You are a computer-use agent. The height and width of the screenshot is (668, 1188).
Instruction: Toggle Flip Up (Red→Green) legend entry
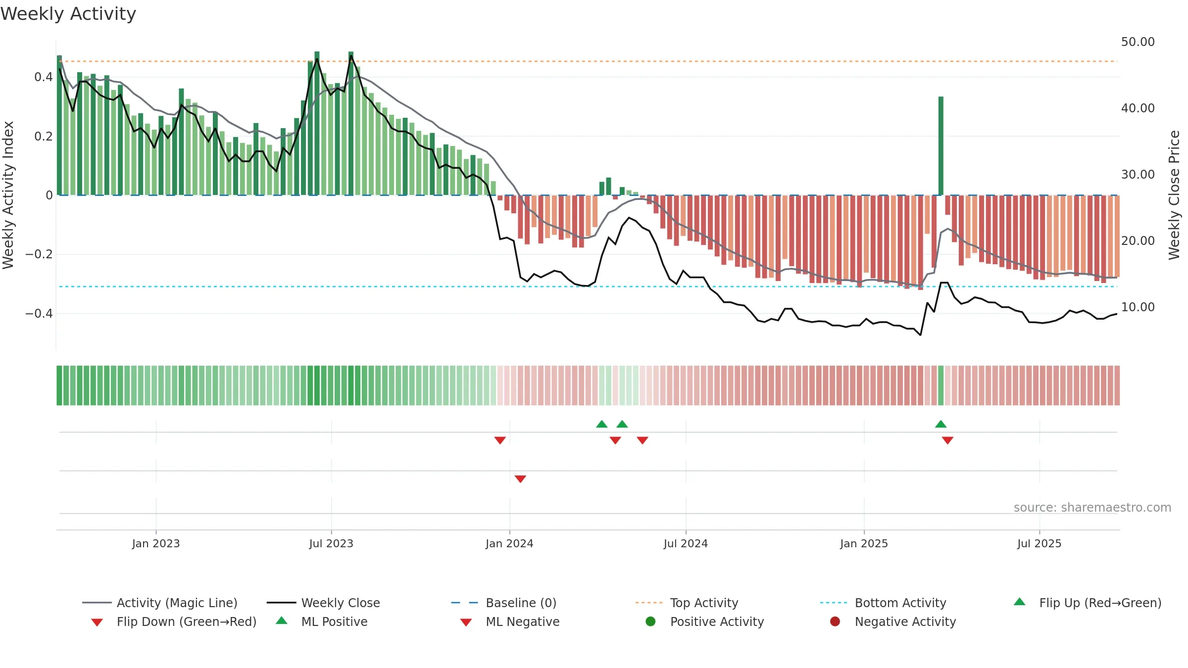pos(1088,603)
